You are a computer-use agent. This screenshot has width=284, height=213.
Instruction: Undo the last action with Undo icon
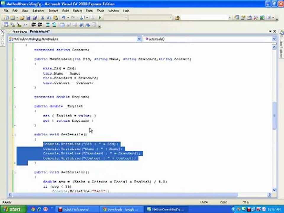pyautogui.click(x=63, y=17)
